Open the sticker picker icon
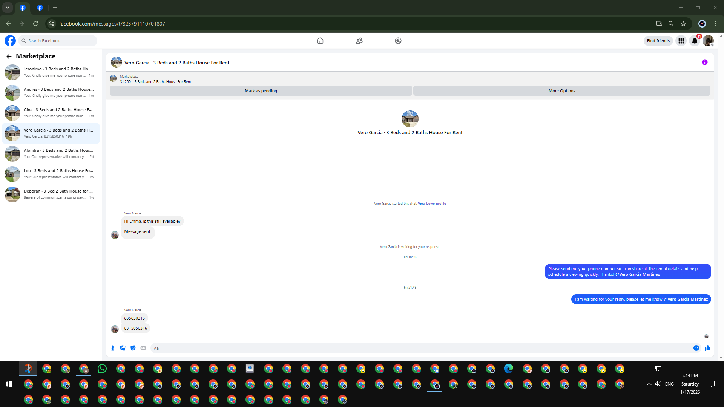Viewport: 724px width, 407px height. point(133,348)
